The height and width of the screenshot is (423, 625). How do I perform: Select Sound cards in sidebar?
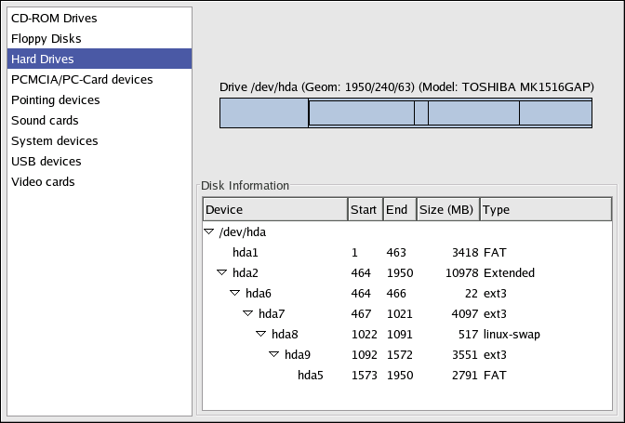click(45, 121)
